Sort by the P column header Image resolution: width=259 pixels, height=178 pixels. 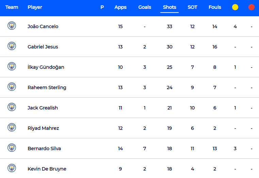[x=102, y=7]
